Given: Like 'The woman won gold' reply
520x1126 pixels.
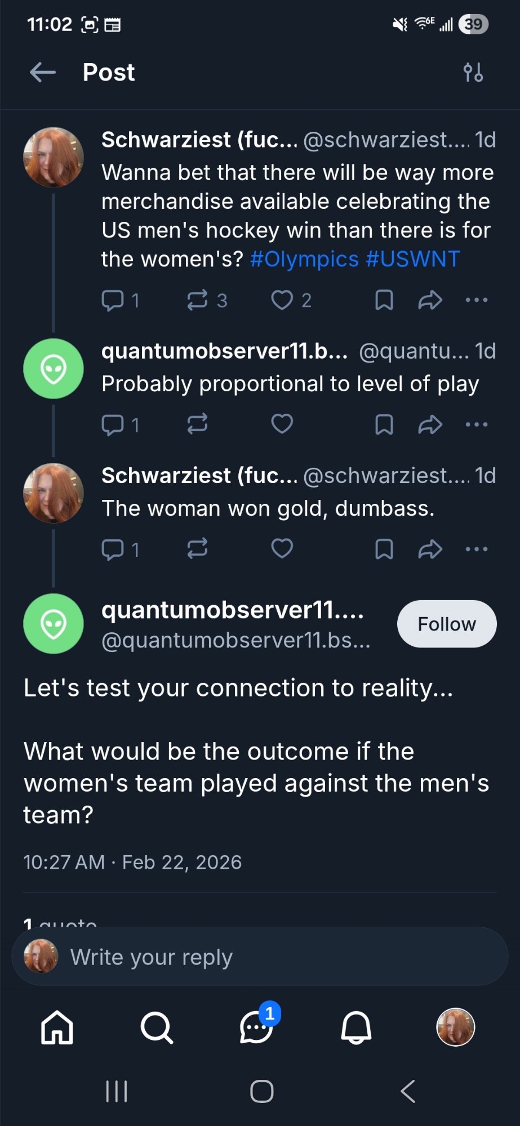Looking at the screenshot, I should pos(282,549).
